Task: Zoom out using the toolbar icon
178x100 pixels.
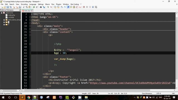Action: 51,7
